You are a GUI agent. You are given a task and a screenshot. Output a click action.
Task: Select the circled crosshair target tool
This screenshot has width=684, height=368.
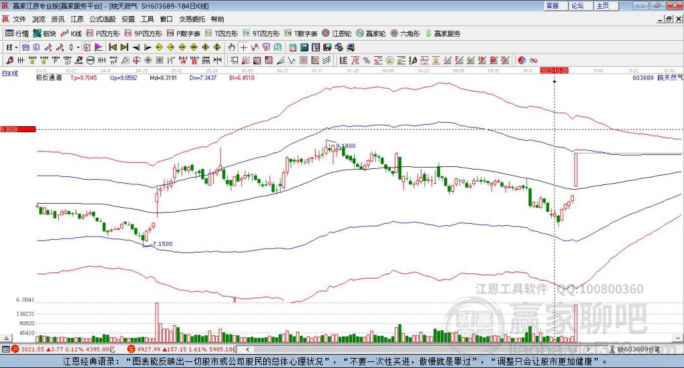pos(136,60)
